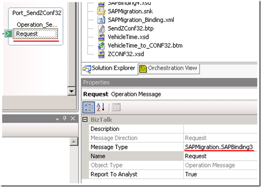Click the ZCONF32.xsd schema icon
The width and height of the screenshot is (261, 187).
point(101,54)
